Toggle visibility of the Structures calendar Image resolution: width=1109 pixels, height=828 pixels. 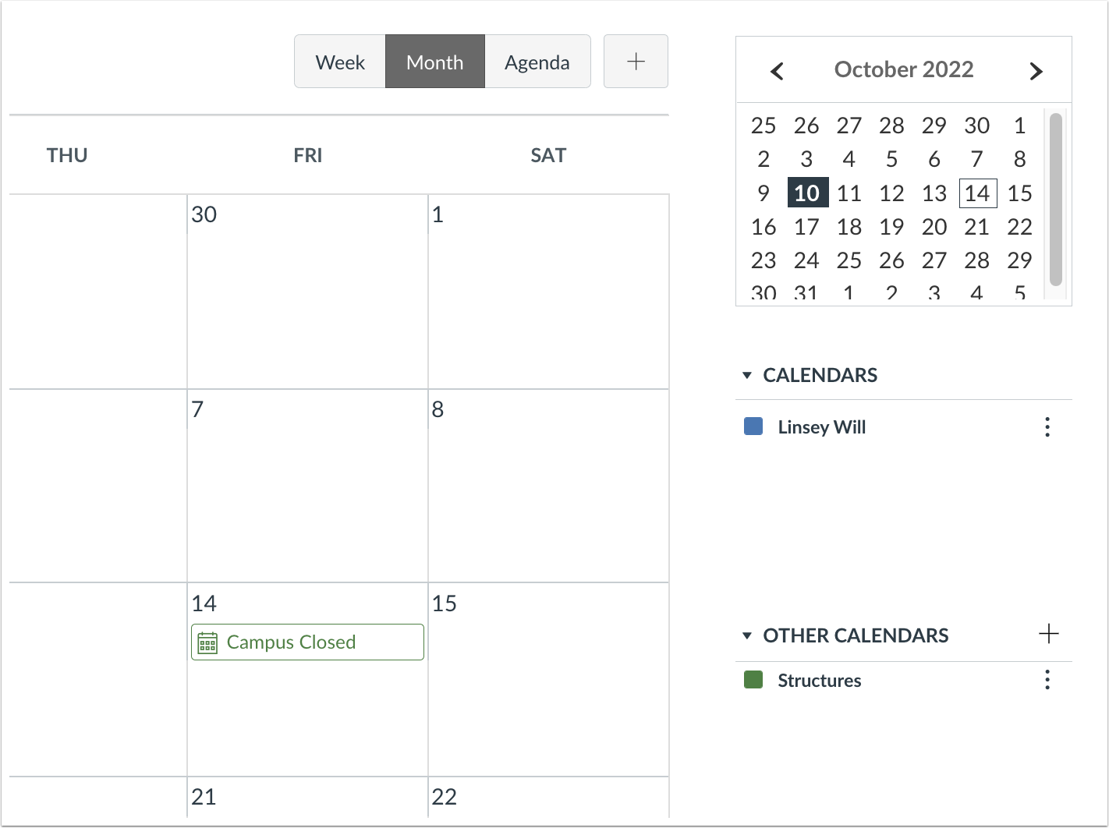(x=752, y=679)
